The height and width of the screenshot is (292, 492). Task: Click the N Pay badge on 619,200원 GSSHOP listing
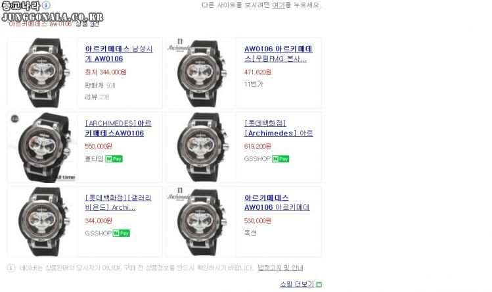tap(280, 158)
